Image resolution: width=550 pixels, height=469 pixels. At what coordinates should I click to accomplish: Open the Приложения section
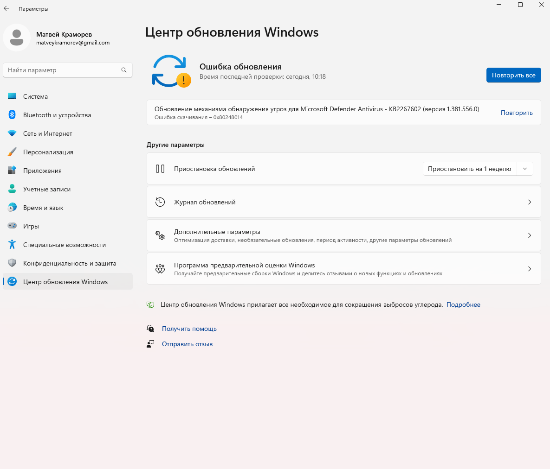(13, 171)
